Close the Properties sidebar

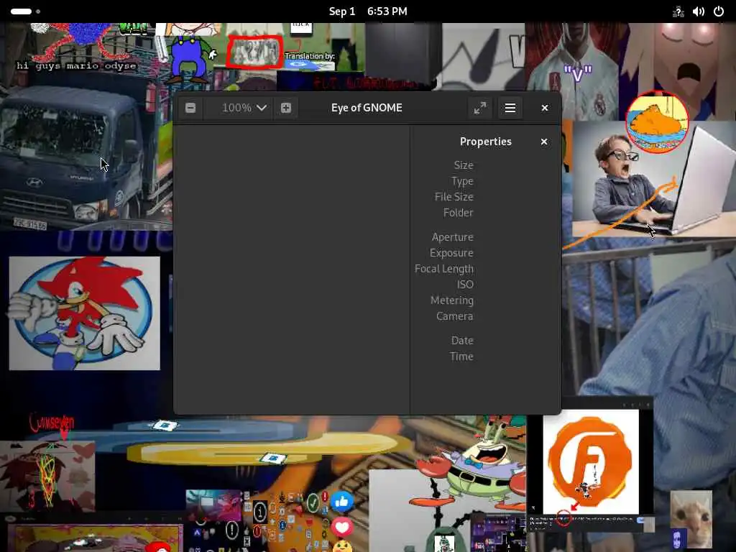(544, 142)
